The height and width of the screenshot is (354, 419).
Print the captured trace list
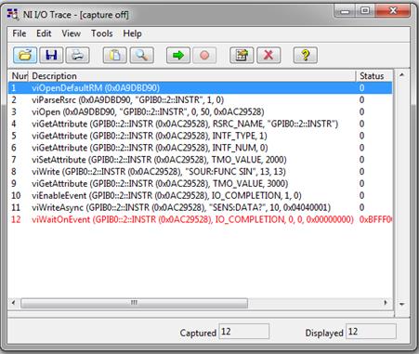(x=77, y=55)
